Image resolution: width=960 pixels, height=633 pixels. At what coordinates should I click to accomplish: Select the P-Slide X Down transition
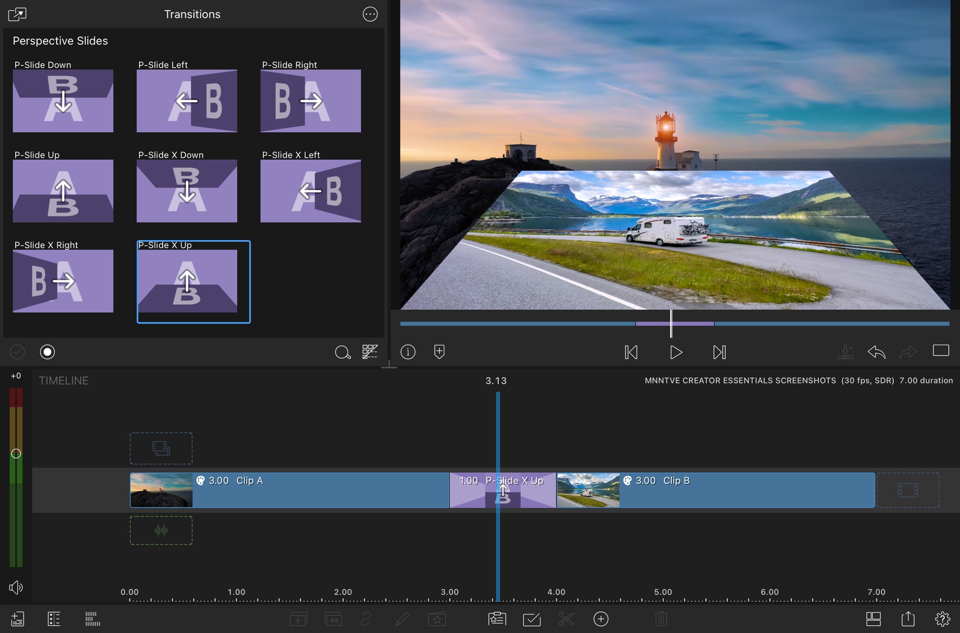pos(186,191)
